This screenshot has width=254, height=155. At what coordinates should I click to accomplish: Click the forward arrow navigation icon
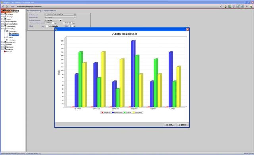tap(7, 6)
